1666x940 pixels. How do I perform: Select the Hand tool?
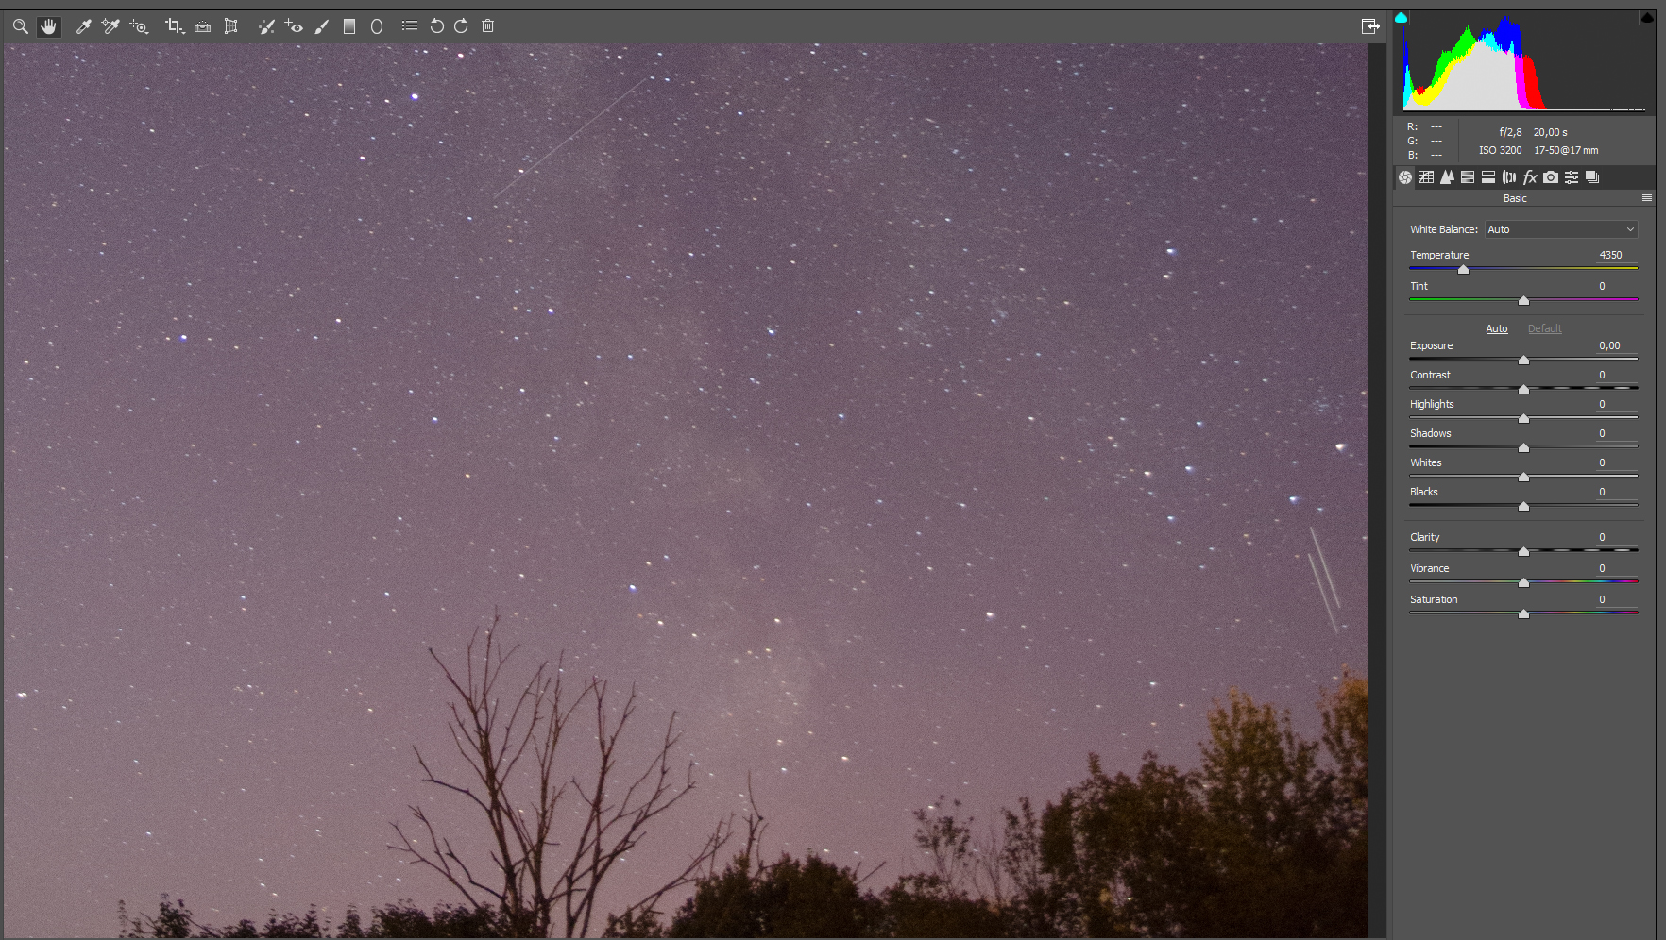tap(48, 26)
